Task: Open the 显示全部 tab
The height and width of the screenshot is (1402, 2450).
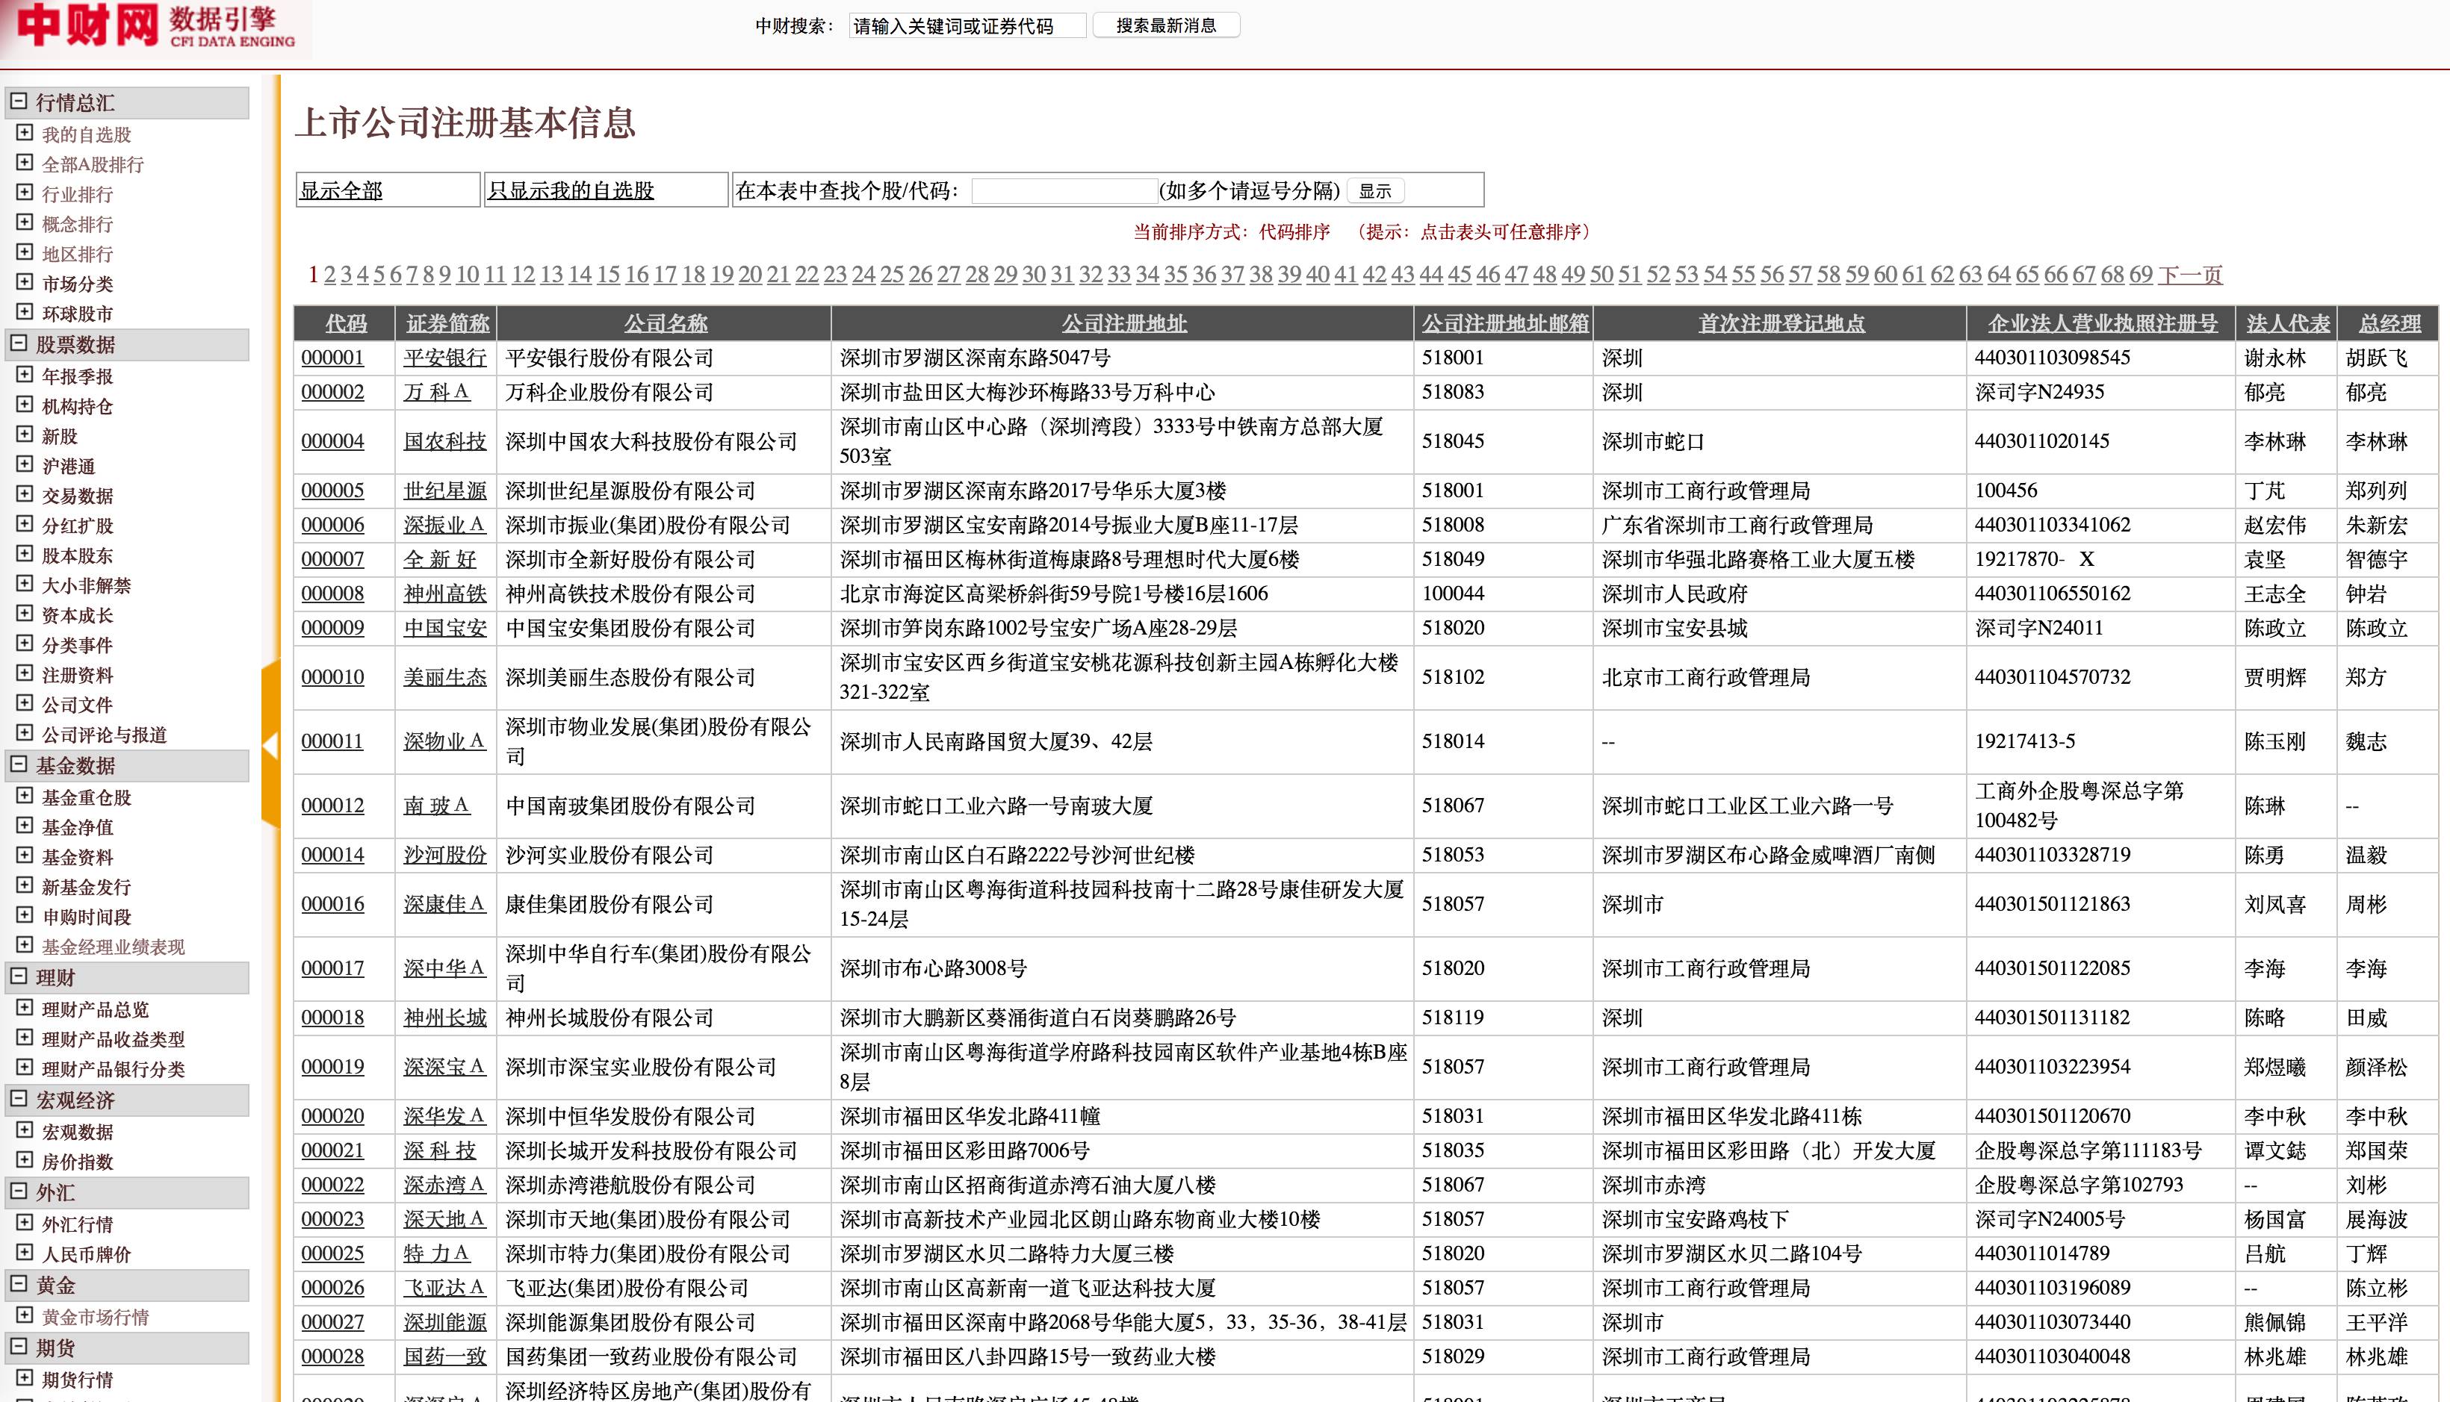Action: pyautogui.click(x=341, y=190)
